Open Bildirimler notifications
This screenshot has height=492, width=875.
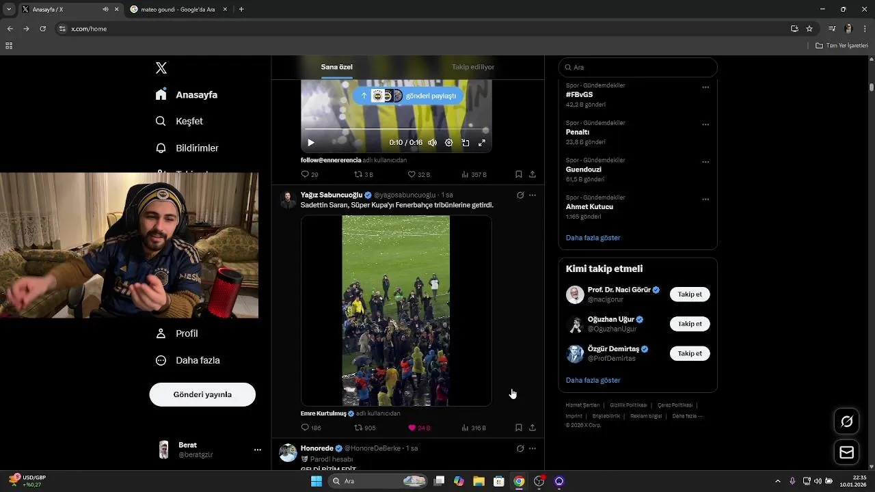[187, 148]
